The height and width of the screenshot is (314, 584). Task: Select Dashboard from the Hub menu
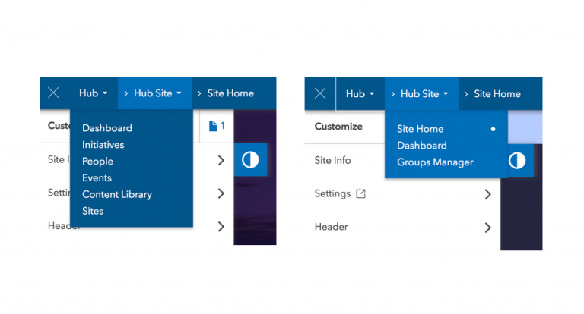coord(107,128)
